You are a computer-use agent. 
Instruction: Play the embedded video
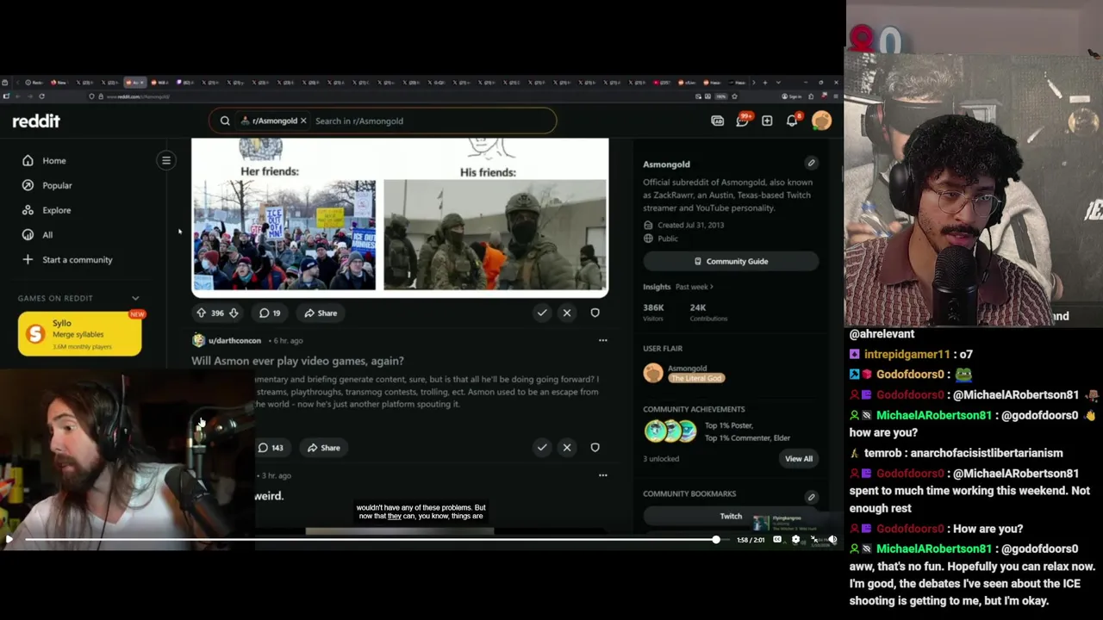pyautogui.click(x=9, y=540)
